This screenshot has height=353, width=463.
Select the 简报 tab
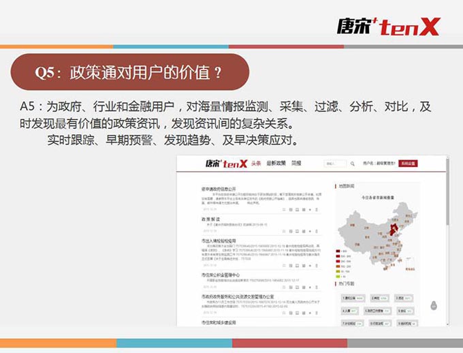point(296,164)
